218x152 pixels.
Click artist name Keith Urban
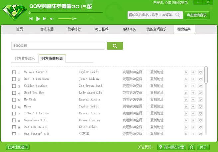(88, 127)
